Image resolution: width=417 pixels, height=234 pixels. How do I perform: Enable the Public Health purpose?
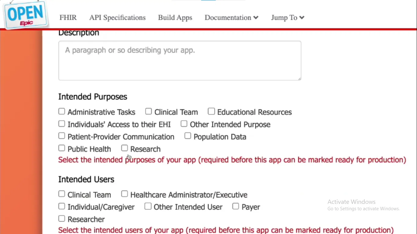[x=62, y=148]
